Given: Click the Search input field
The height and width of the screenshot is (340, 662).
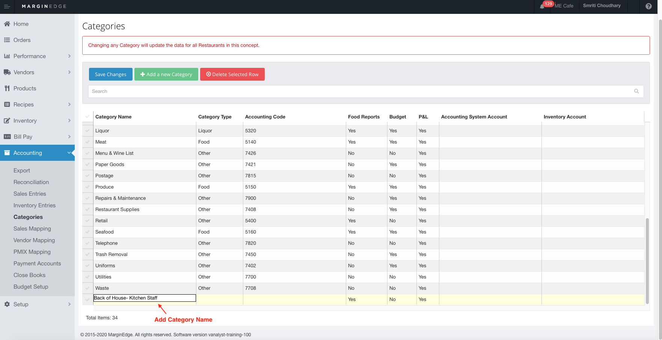Looking at the screenshot, I should [366, 91].
